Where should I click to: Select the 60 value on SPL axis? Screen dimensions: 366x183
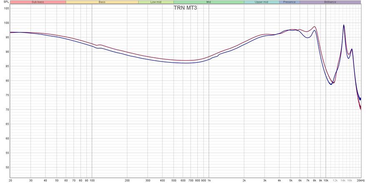(x=7, y=138)
